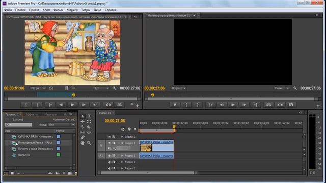The height and width of the screenshot is (183, 326).
Task: Click Overwrite button in source monitor
Action: point(120,105)
